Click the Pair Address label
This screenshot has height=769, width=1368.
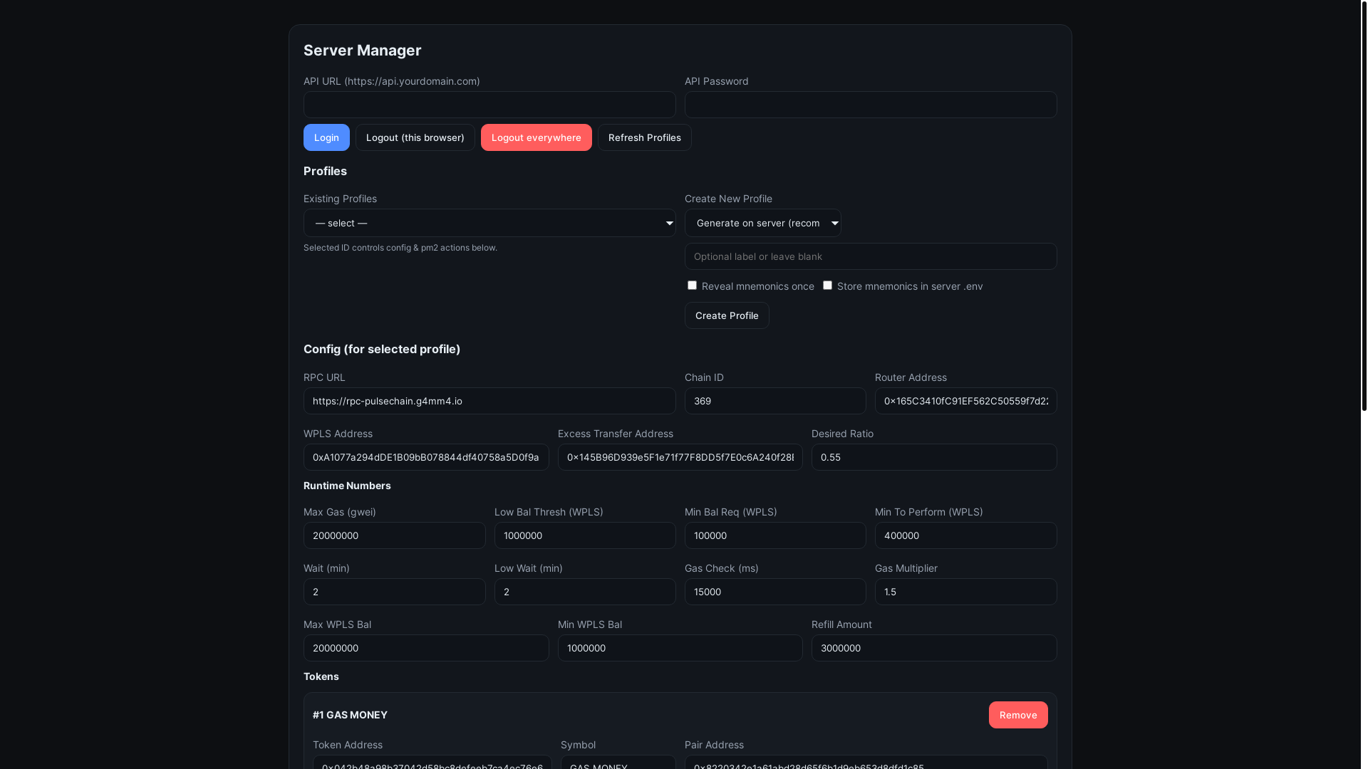[x=714, y=745]
